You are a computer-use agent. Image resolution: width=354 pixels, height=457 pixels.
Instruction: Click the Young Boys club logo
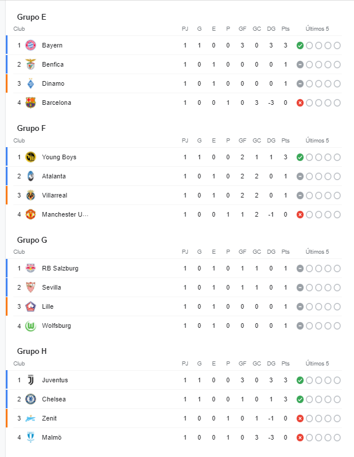point(31,157)
